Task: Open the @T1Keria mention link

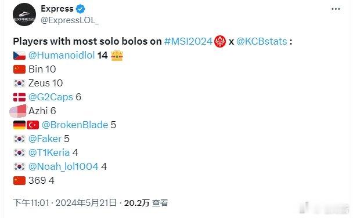Action: [49, 153]
